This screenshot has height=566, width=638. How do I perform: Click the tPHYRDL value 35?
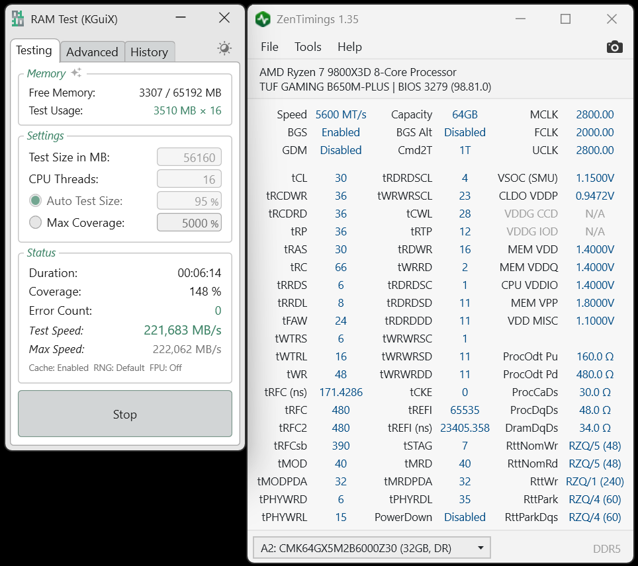465,499
